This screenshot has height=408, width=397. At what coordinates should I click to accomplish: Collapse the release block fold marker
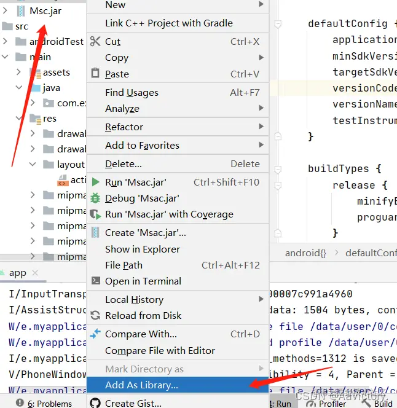(278, 186)
